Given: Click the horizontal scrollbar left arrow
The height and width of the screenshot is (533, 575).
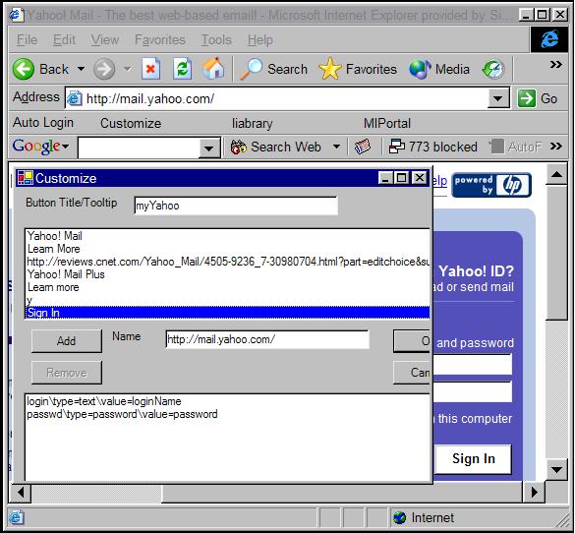Looking at the screenshot, I should (21, 493).
